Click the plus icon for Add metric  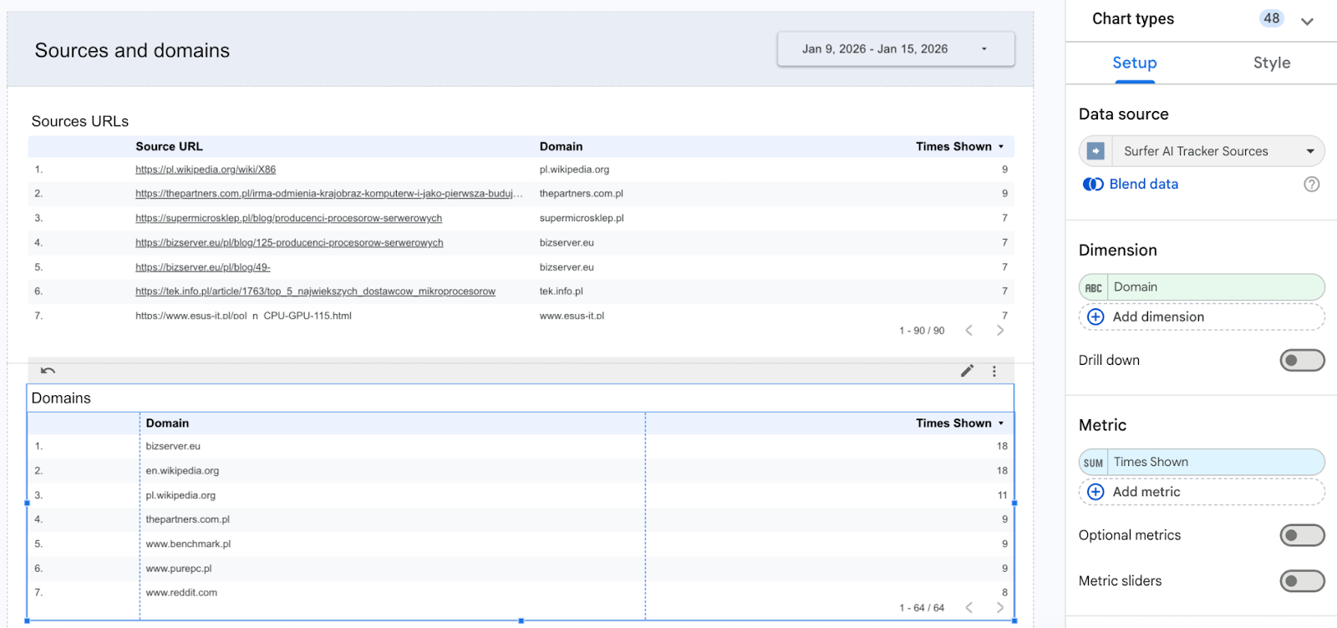coord(1096,493)
